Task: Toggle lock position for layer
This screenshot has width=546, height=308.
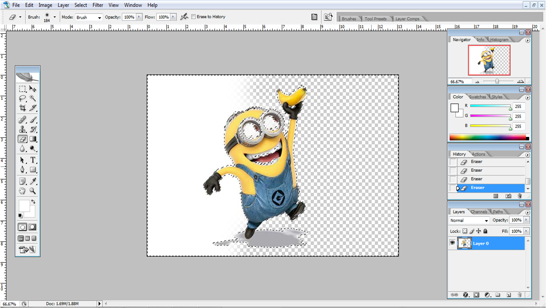Action: pyautogui.click(x=479, y=231)
